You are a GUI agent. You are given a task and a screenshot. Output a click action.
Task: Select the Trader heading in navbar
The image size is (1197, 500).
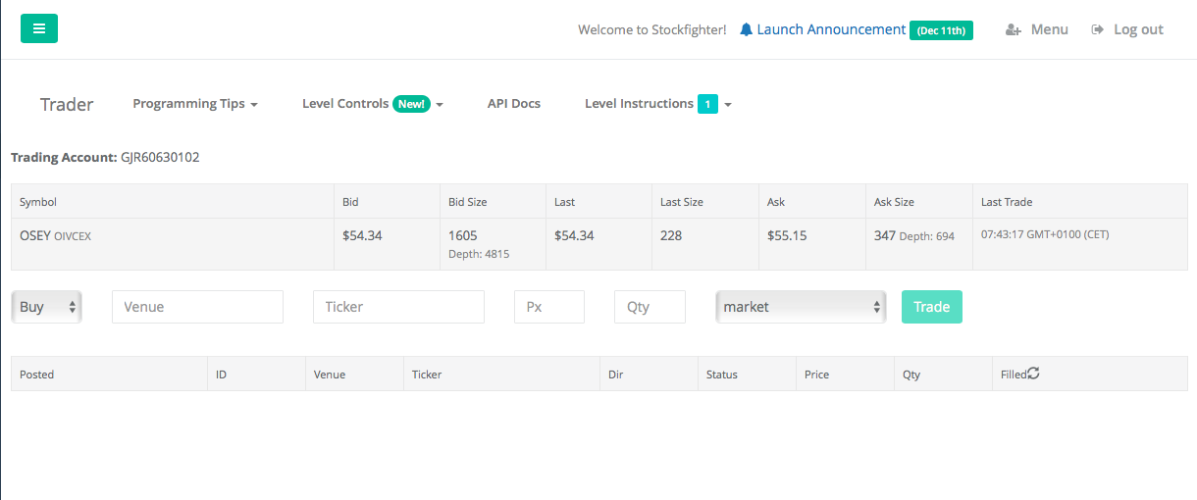(67, 105)
